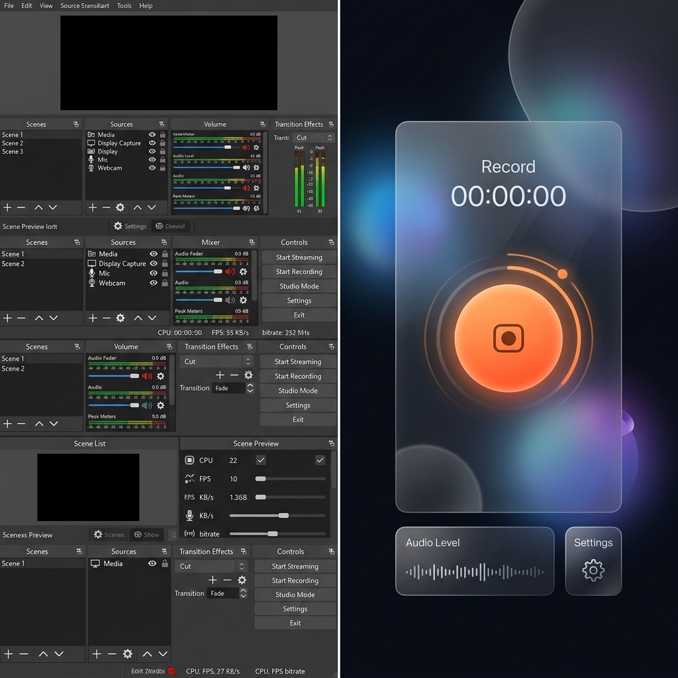
Task: Open gear under the Sources list containing plain Display
Action: pos(121,207)
